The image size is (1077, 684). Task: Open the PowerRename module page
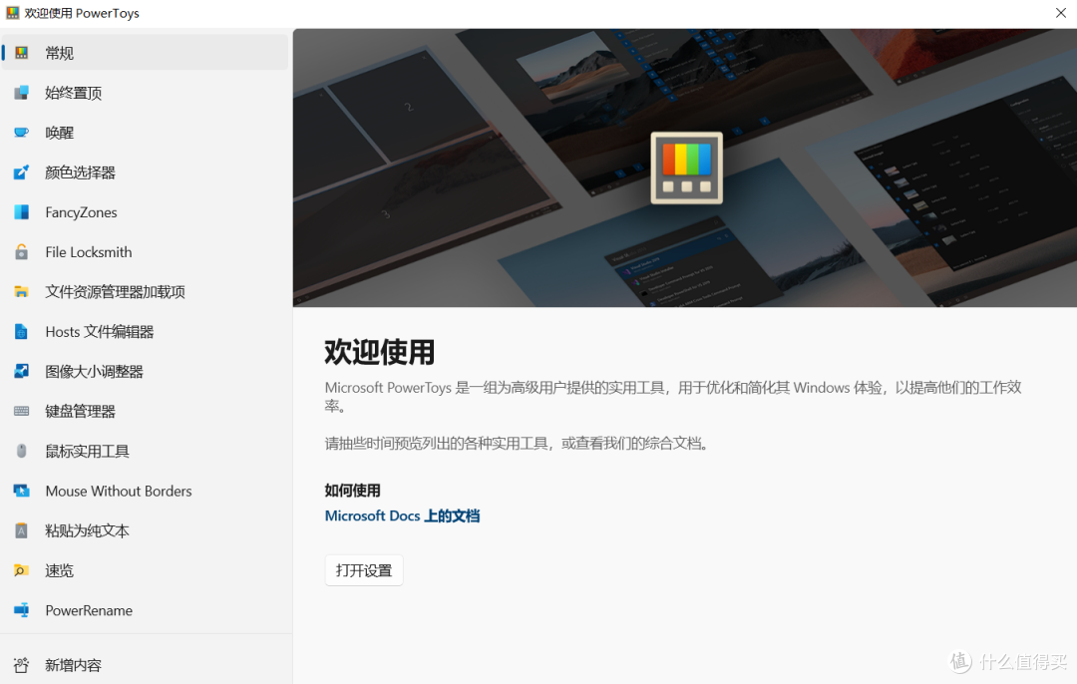(x=89, y=610)
